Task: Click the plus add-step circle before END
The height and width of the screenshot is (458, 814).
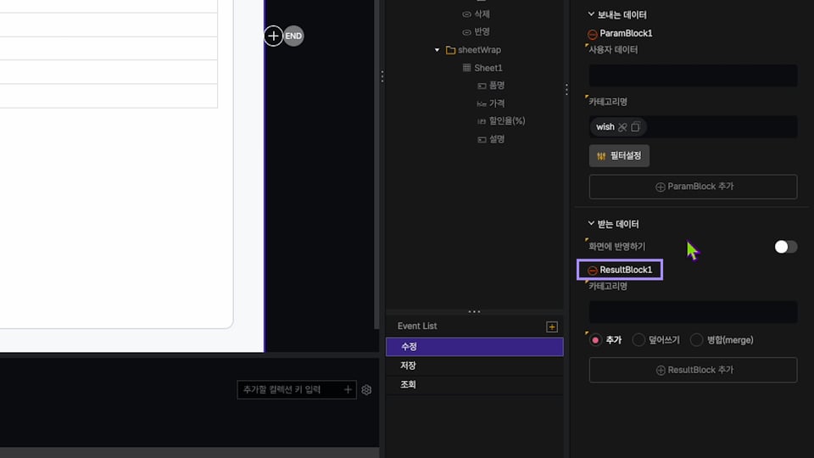Action: click(273, 36)
